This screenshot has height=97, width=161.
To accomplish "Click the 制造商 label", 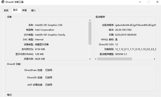I will coord(30,30).
